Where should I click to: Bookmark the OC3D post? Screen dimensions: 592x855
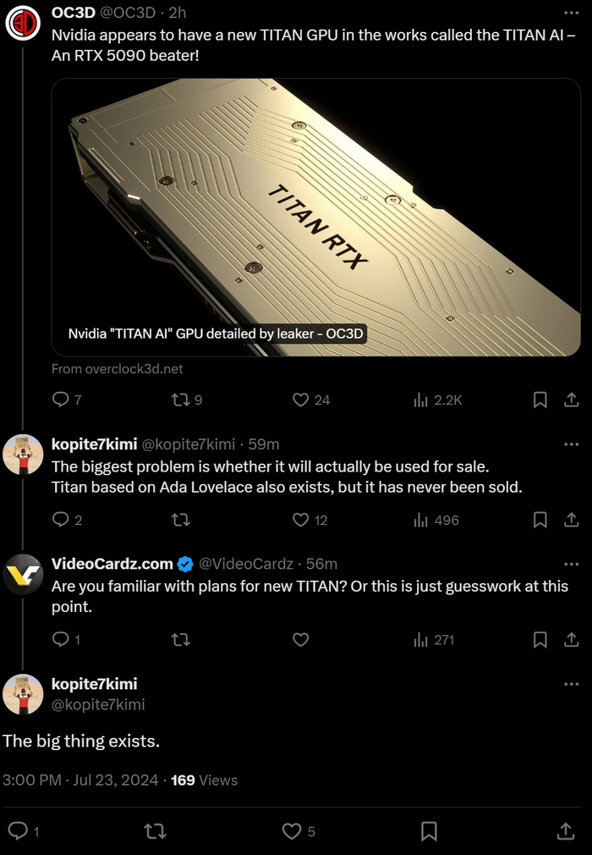(540, 400)
